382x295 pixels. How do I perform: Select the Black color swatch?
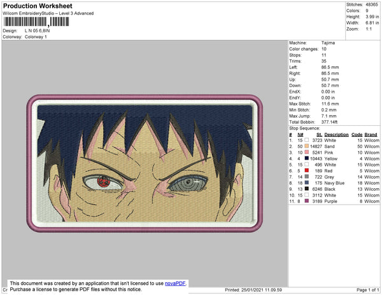tap(306, 189)
